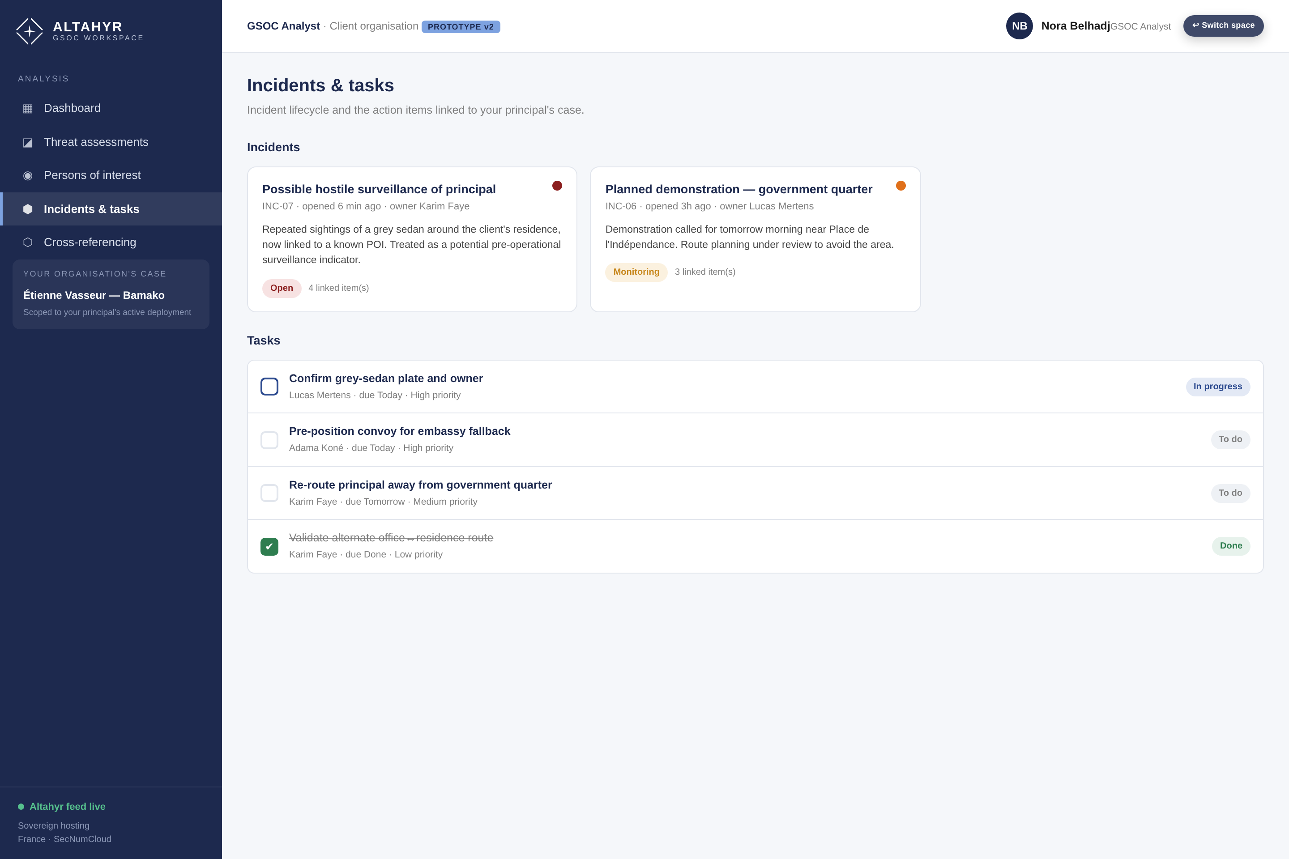The image size is (1289, 859).
Task: Click To do badge for Re-route principal
Action: pyautogui.click(x=1230, y=493)
